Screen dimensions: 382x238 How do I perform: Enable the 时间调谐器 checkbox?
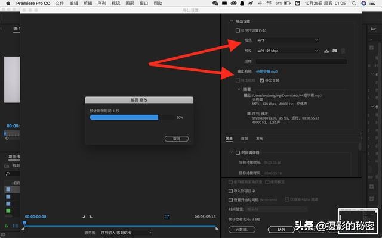(x=238, y=152)
